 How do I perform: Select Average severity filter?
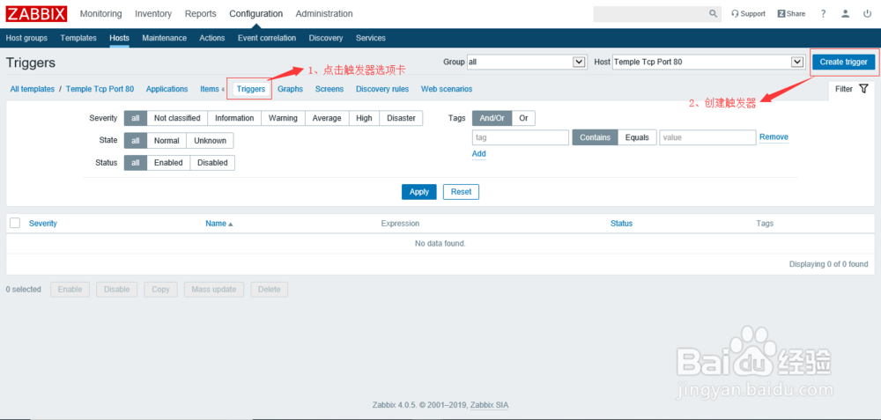[x=327, y=118]
